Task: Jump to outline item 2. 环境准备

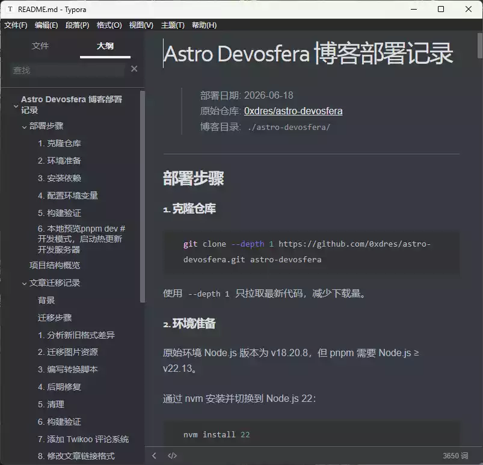Action: coord(59,161)
